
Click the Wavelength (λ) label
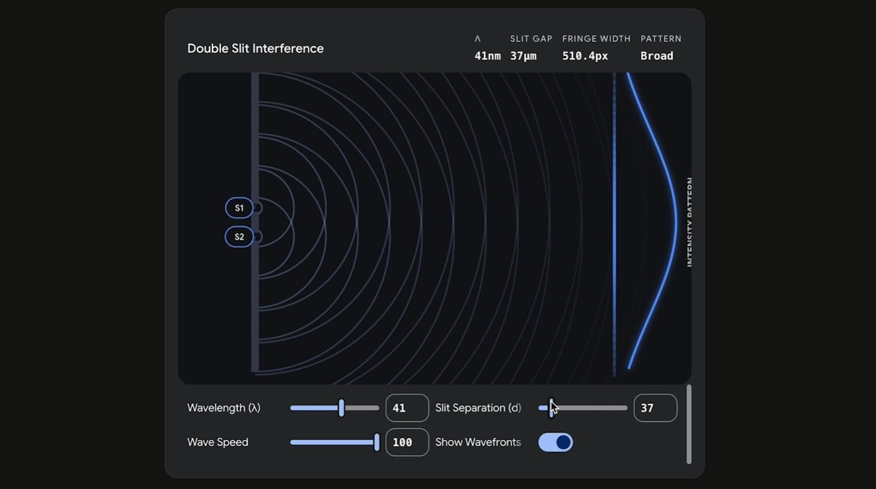pos(224,408)
